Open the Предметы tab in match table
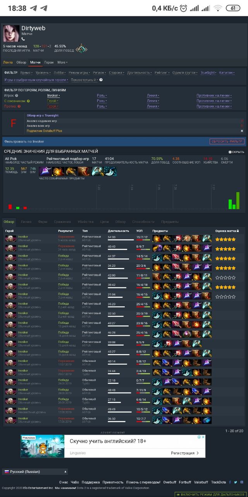248x497 pixels. click(170, 222)
